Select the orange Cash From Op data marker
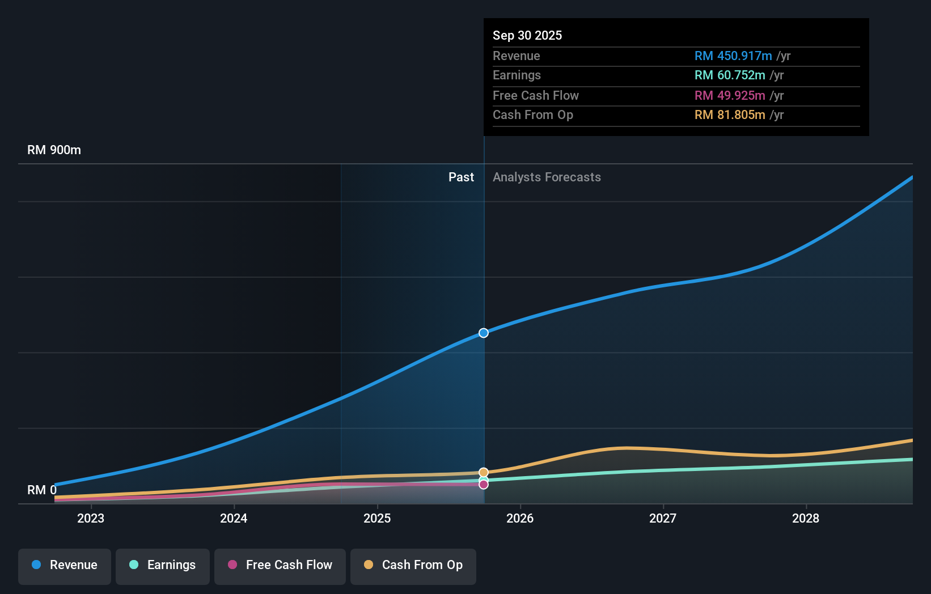 [x=483, y=472]
